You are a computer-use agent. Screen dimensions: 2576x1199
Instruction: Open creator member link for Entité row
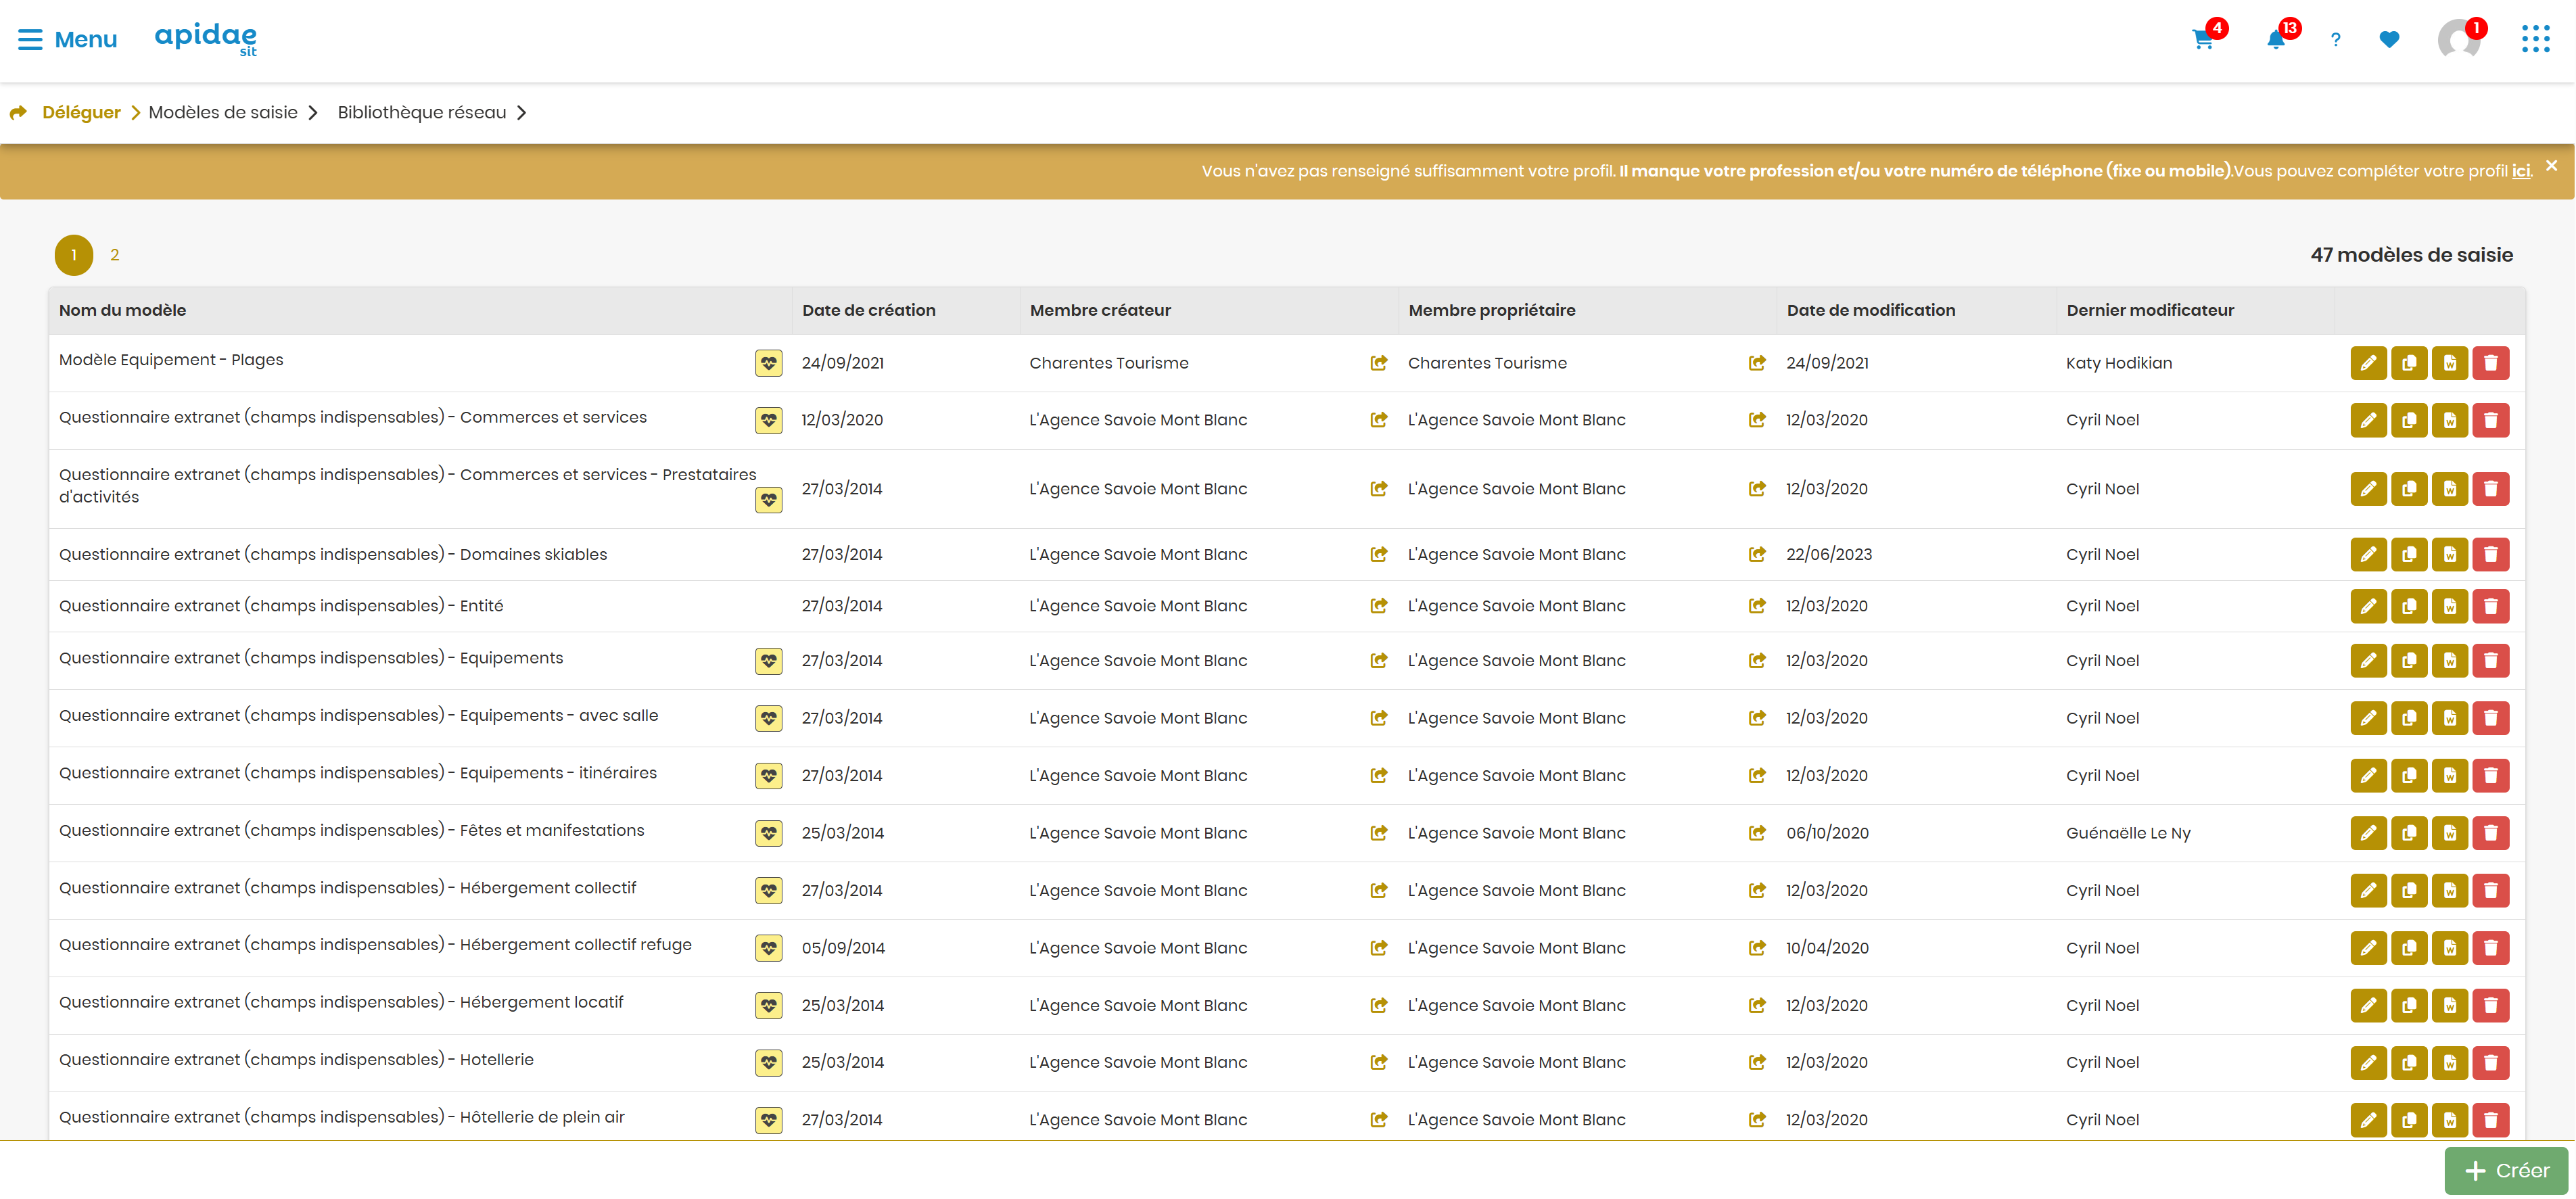tap(1378, 606)
